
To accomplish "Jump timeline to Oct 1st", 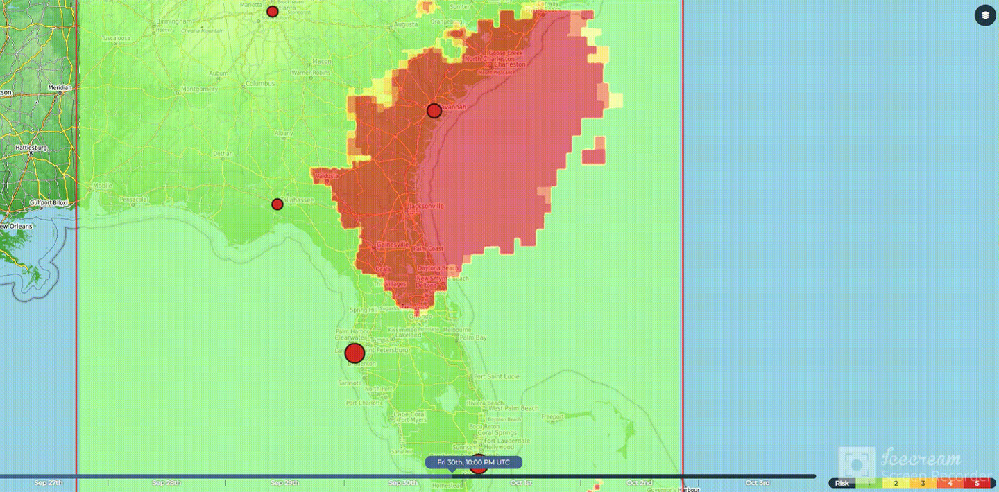I will click(522, 483).
